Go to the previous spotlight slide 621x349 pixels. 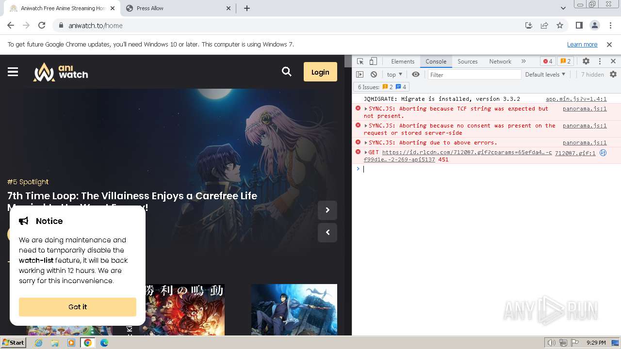(327, 233)
